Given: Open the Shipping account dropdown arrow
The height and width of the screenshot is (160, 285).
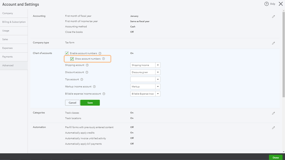Looking at the screenshot, I should (x=158, y=65).
